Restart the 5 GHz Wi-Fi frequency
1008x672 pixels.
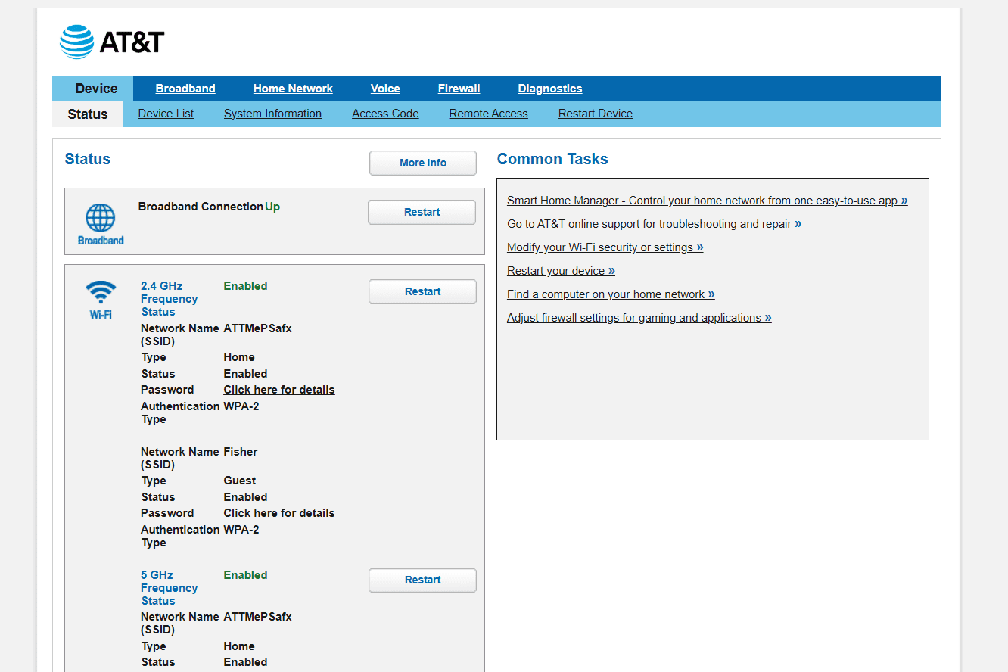click(x=422, y=580)
